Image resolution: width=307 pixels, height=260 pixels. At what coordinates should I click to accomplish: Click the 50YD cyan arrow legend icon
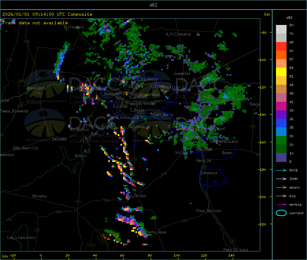click(x=281, y=170)
